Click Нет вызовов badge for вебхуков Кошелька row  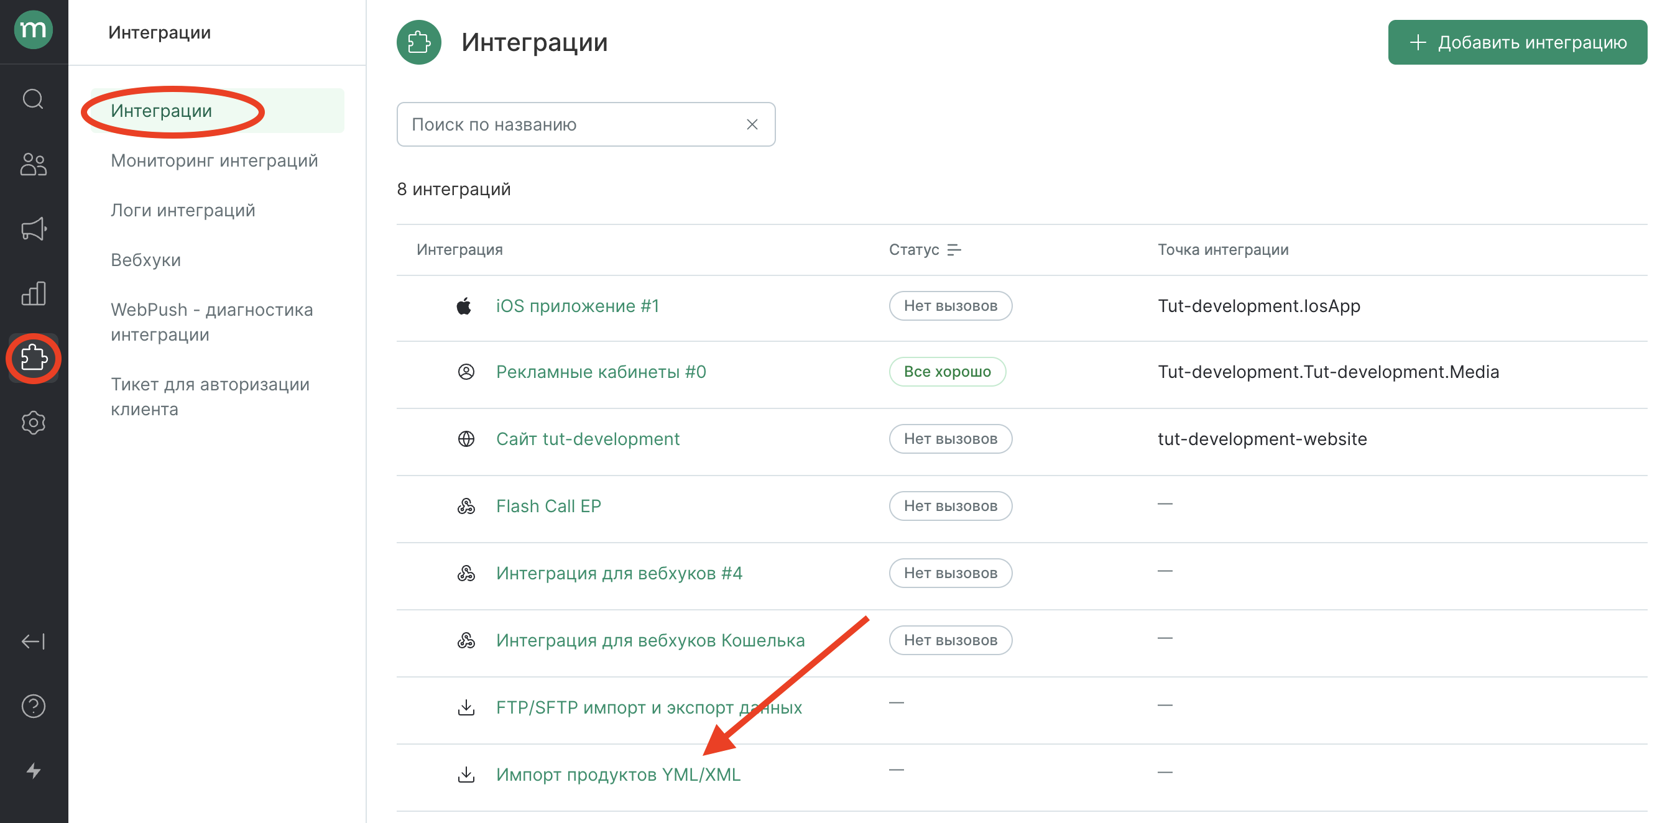point(951,640)
